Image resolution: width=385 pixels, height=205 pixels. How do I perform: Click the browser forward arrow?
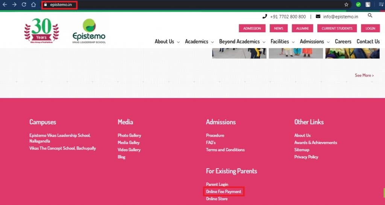(x=14, y=5)
